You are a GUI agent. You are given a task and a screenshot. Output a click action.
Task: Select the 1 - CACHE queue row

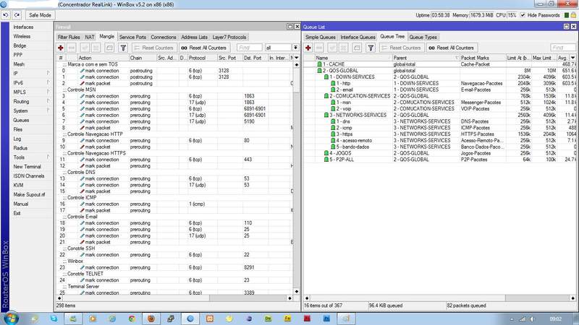439,64
